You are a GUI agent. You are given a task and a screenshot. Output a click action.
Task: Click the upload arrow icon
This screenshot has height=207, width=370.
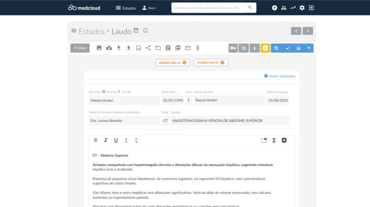129,48
